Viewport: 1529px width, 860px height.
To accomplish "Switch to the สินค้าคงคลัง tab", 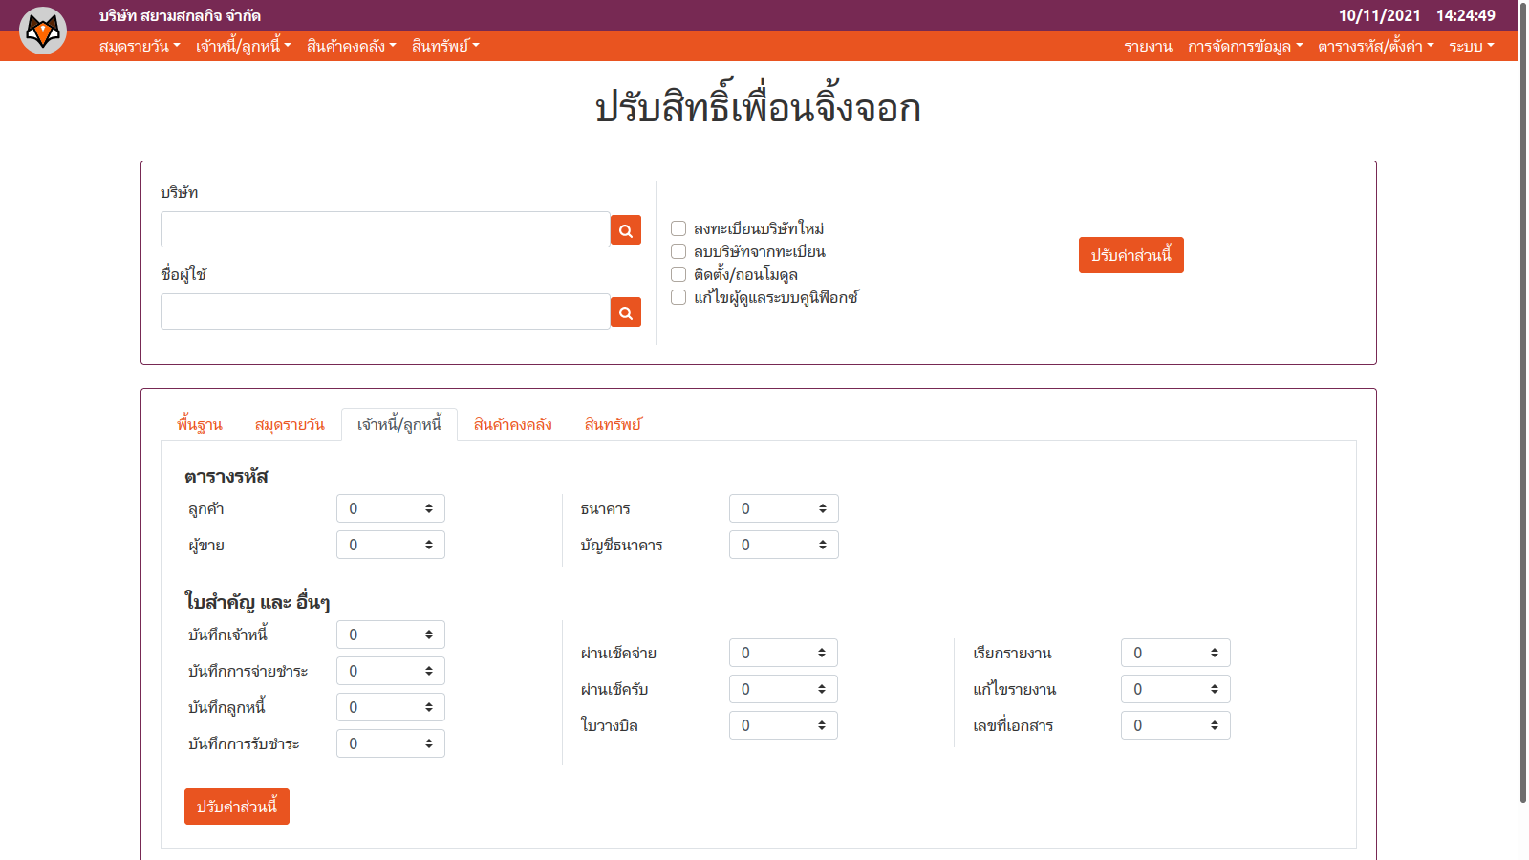I will [x=513, y=424].
